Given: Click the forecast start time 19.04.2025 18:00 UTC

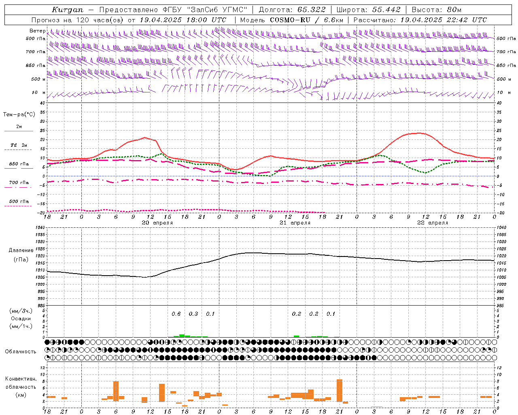Looking at the screenshot, I should point(183,20).
